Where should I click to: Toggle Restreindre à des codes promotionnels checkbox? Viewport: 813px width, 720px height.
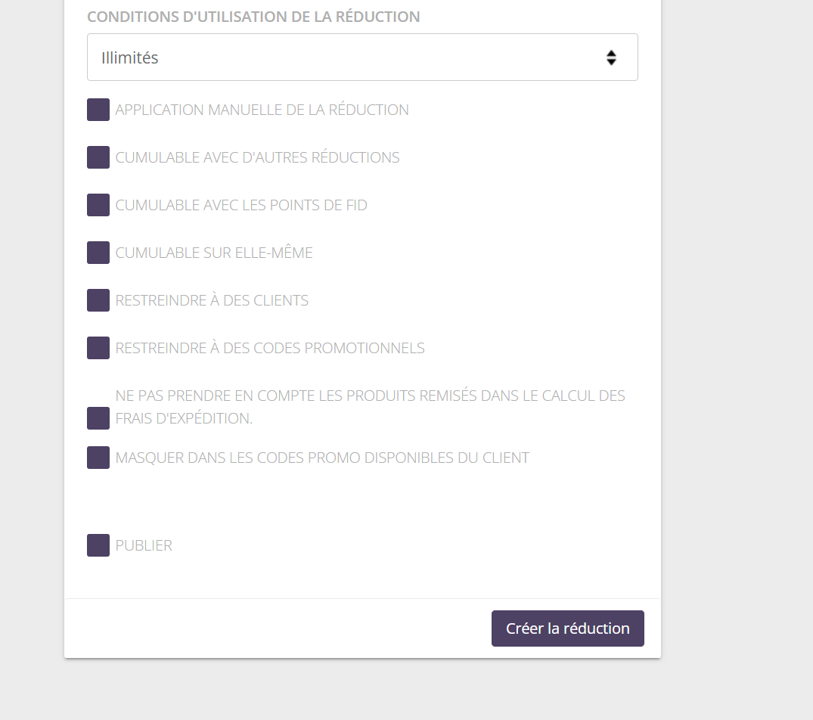(x=98, y=348)
